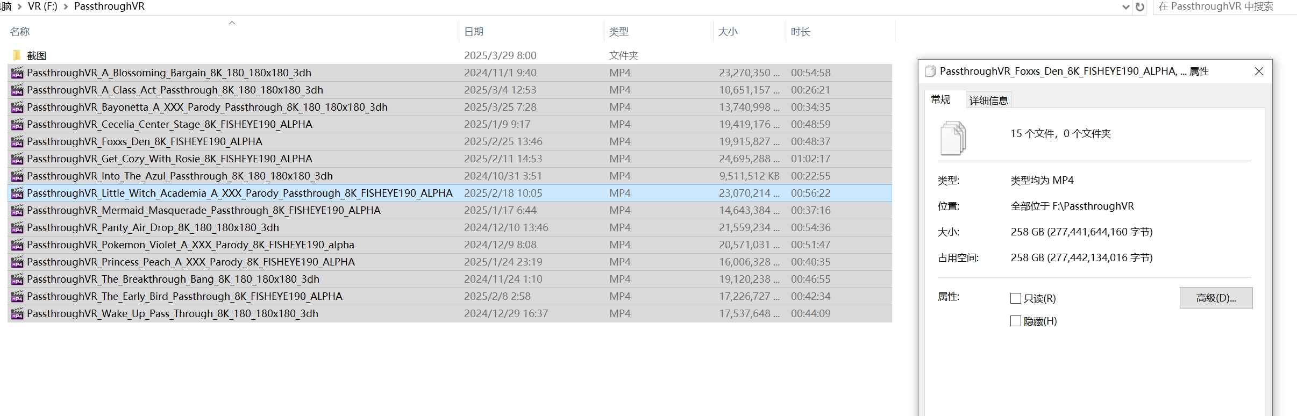Click the refresh icon beside the address bar
The width and height of the screenshot is (1297, 416).
coord(1139,7)
